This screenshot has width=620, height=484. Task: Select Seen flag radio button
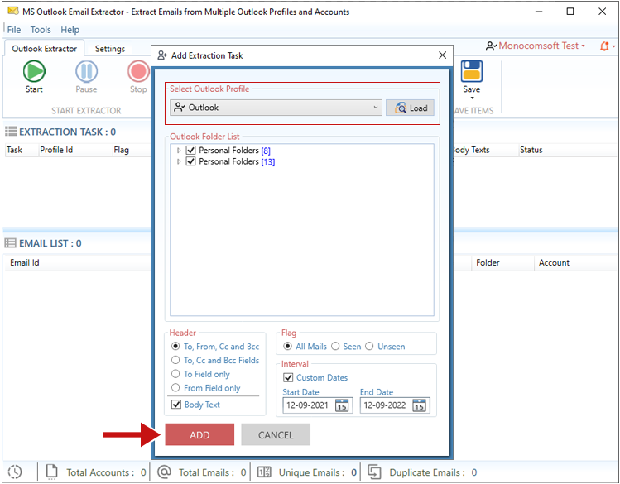335,346
